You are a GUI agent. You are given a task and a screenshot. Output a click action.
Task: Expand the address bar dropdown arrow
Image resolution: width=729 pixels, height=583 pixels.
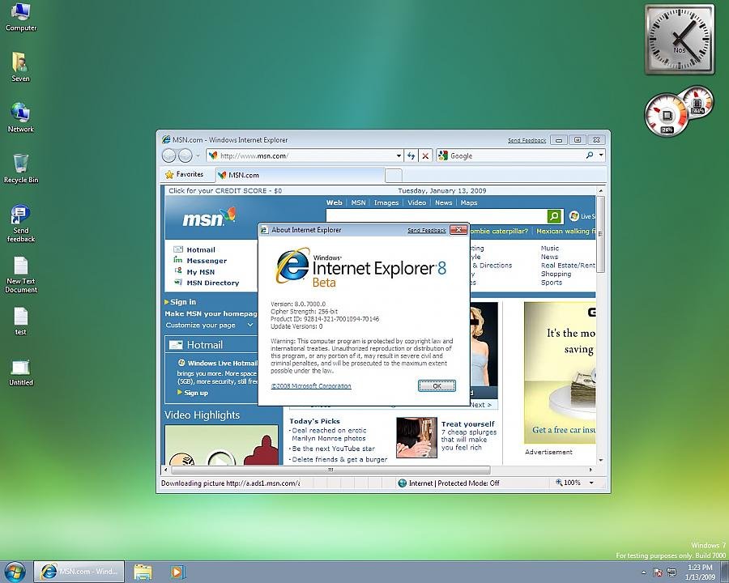click(399, 155)
